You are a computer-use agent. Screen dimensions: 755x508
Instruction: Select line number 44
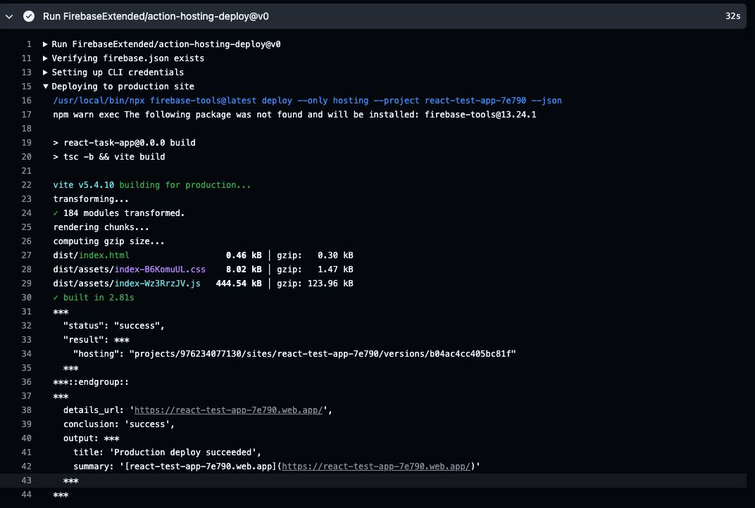pyautogui.click(x=27, y=495)
